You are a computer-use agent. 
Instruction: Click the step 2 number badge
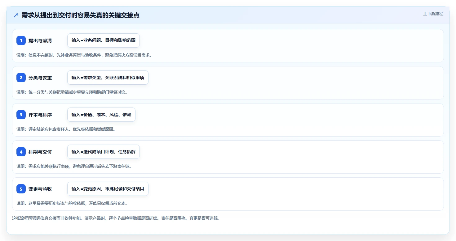21,78
